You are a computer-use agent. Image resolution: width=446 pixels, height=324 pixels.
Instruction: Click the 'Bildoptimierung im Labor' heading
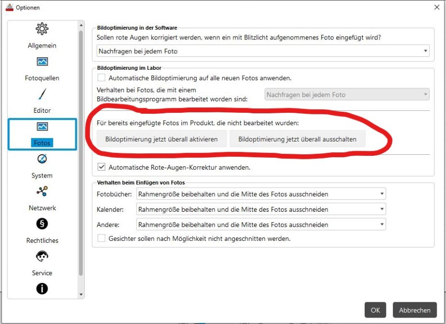[129, 68]
